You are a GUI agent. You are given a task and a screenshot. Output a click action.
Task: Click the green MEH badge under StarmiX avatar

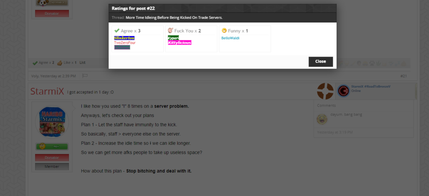pos(52,147)
